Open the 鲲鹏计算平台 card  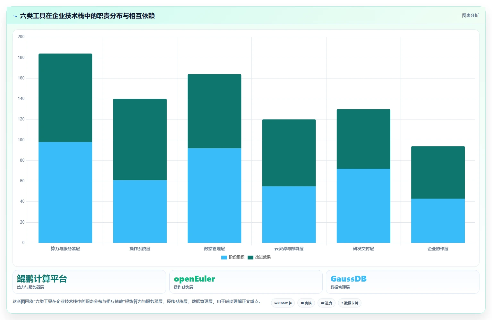coord(89,282)
